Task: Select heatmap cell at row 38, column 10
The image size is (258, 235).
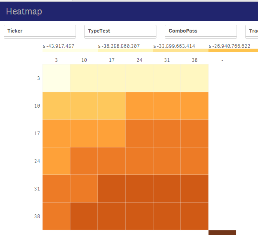Action: 84,216
